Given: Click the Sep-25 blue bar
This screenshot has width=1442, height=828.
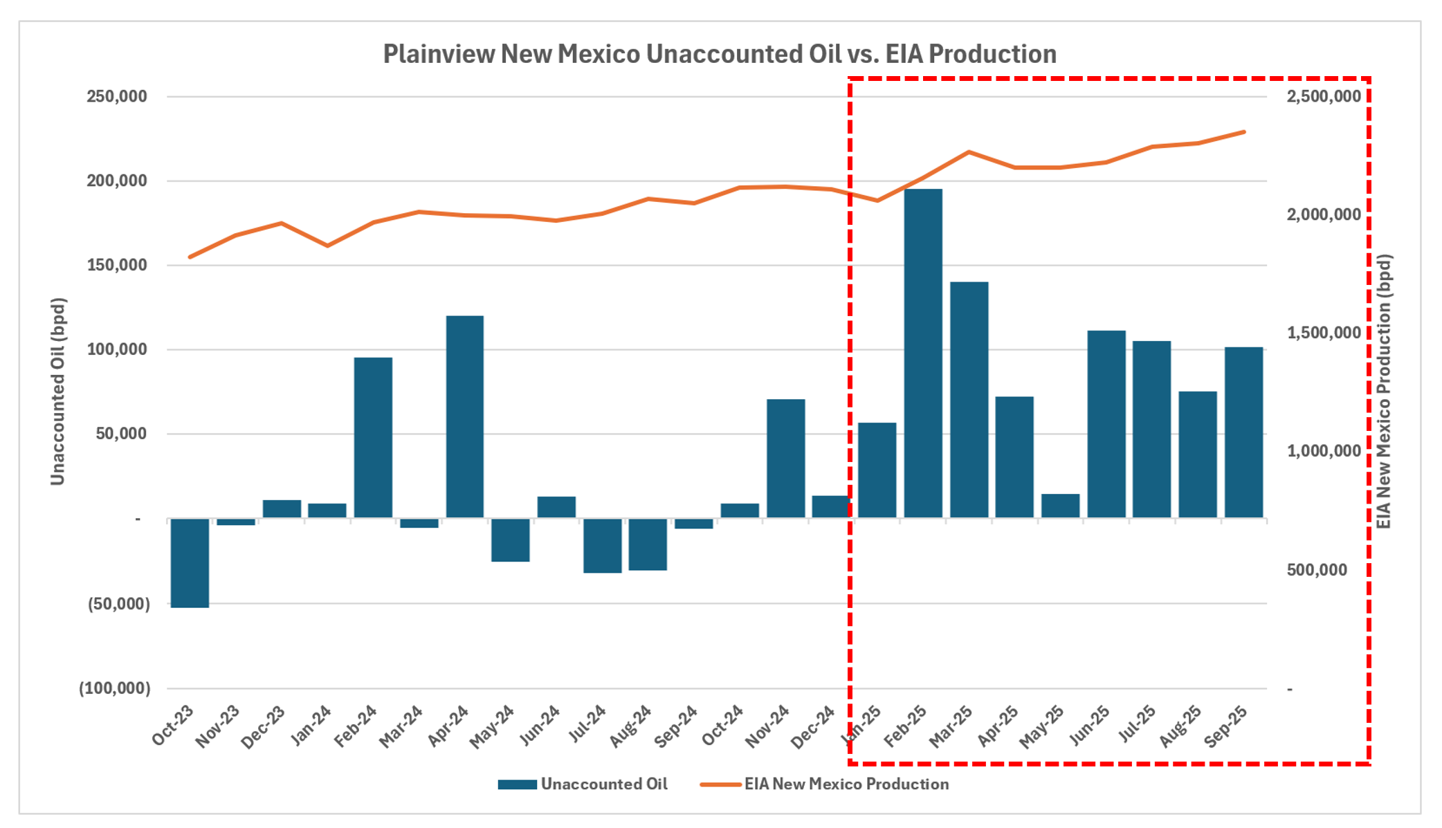Looking at the screenshot, I should pyautogui.click(x=1243, y=432).
